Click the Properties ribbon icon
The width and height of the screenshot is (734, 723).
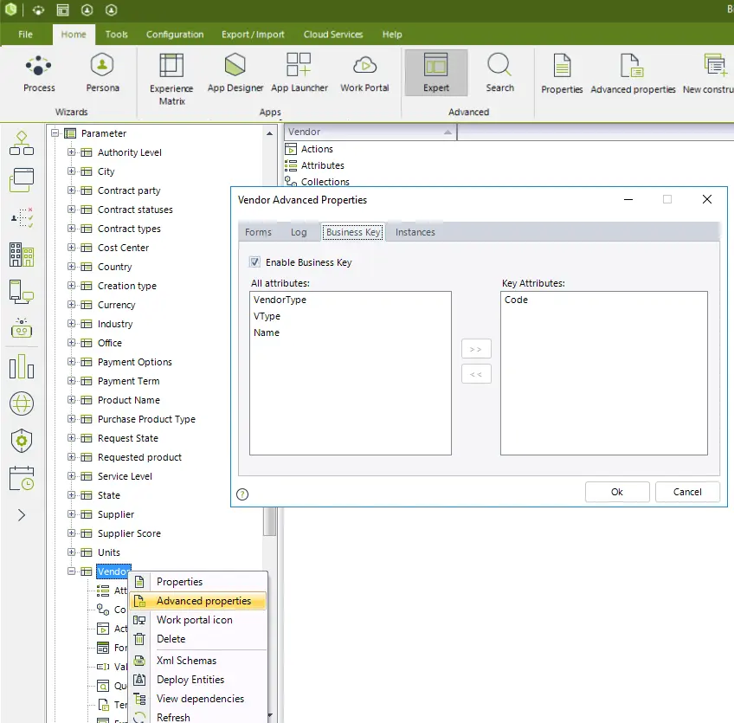click(562, 73)
